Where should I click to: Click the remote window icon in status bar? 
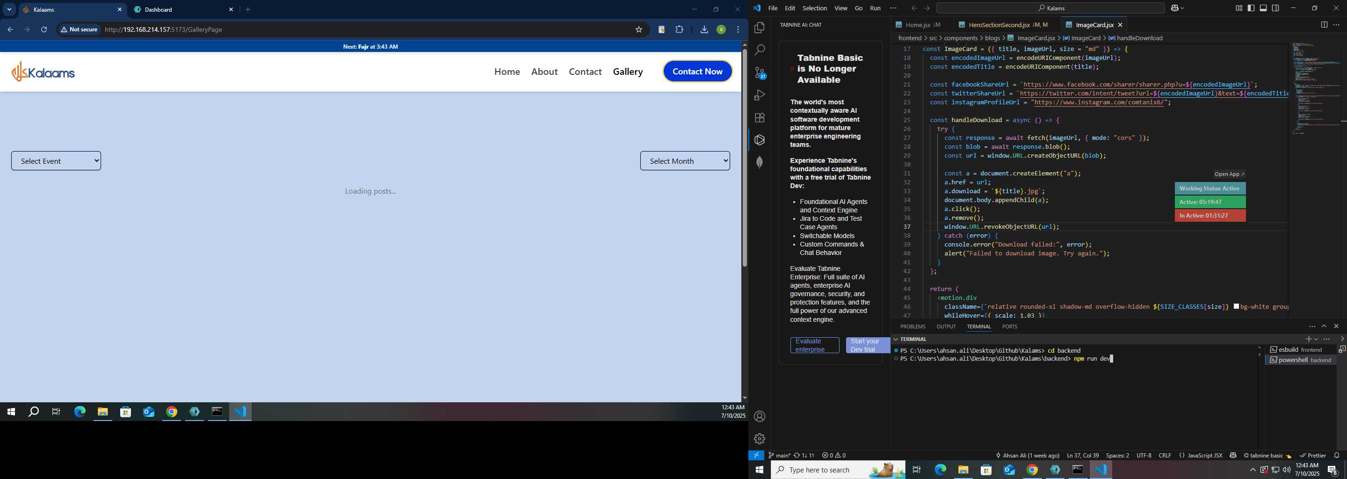coord(756,456)
